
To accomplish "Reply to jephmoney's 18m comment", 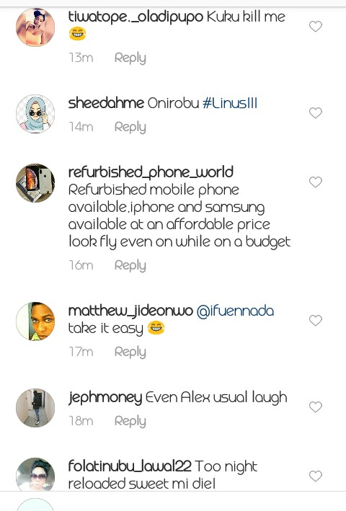I will click(x=130, y=422).
